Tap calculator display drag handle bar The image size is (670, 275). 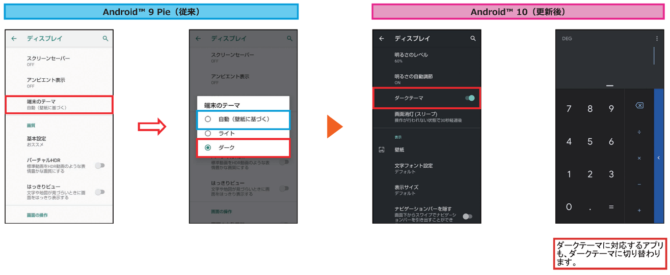pos(610,86)
